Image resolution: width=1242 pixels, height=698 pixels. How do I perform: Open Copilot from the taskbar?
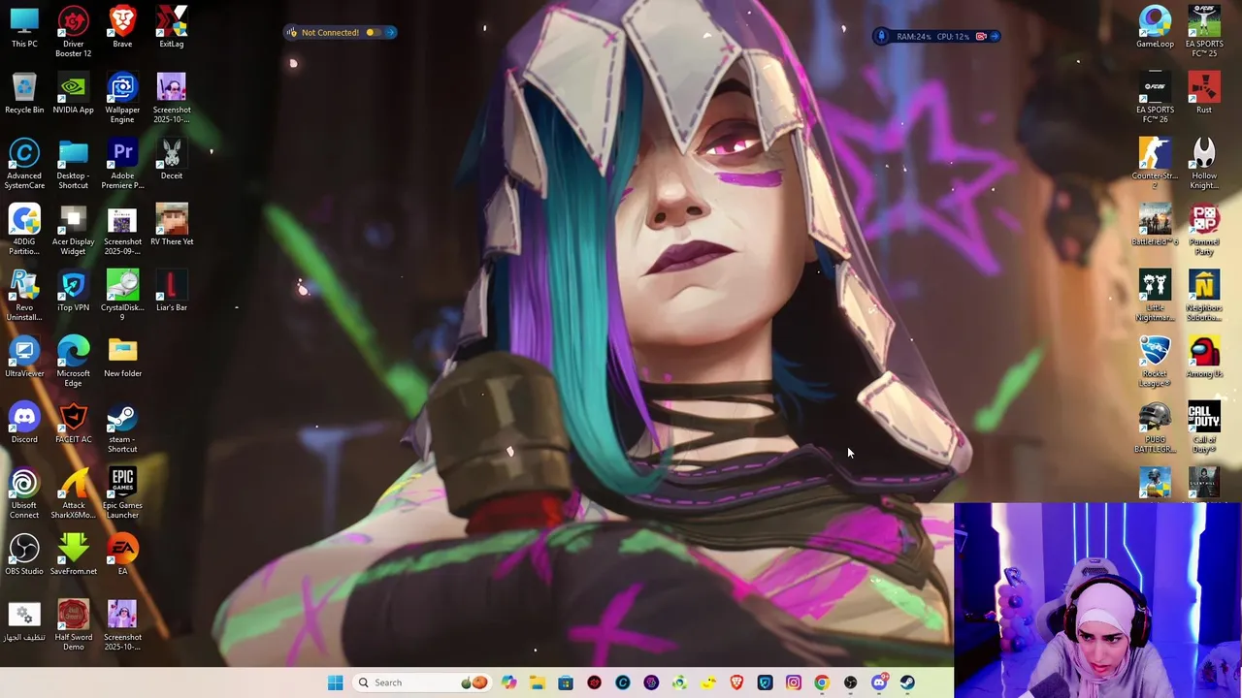click(x=508, y=682)
